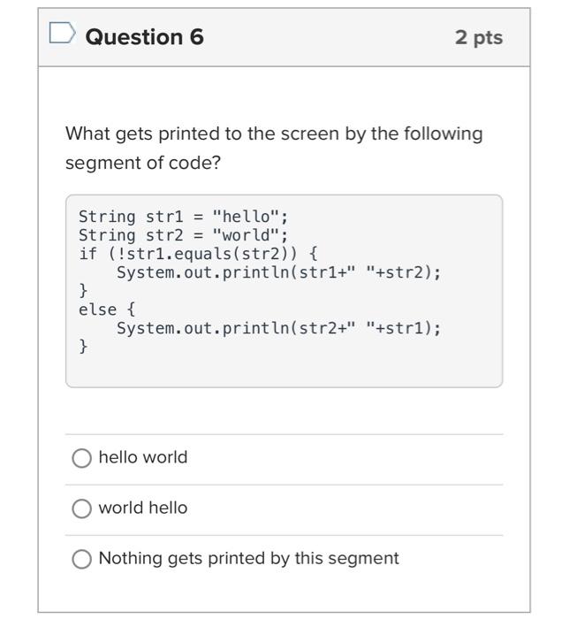
Task: Click the println(str2+" "+str1) code line
Action: click(278, 328)
